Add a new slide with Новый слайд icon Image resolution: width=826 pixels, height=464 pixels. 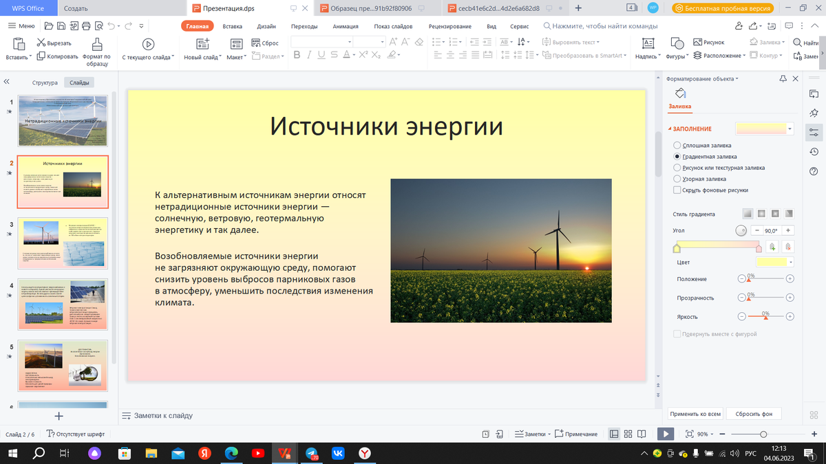pos(202,43)
